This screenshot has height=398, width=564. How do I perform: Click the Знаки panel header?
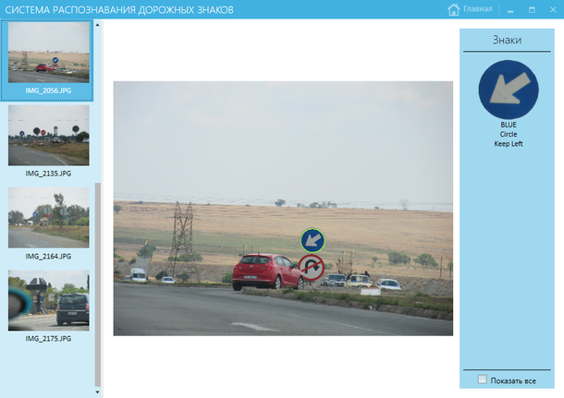tap(507, 40)
